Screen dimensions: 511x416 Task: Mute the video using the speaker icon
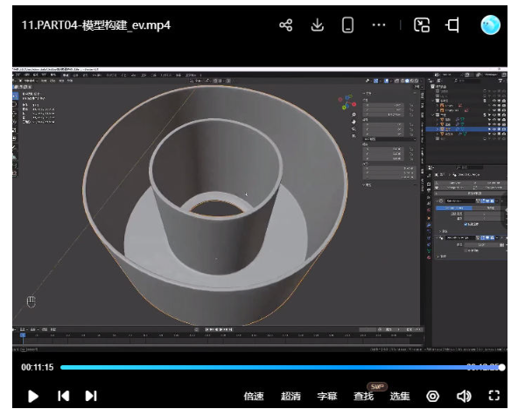point(464,396)
